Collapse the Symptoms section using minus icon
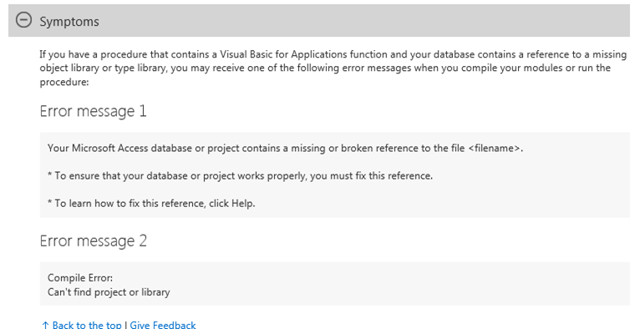 (23, 19)
